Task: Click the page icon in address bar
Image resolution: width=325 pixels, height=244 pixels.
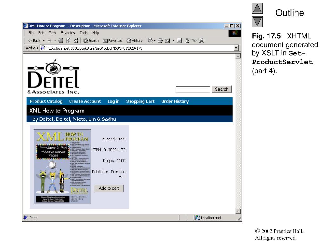Action: pos(43,48)
